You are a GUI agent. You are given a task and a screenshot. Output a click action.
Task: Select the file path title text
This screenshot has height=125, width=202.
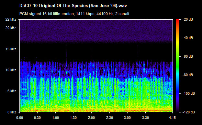(73, 6)
